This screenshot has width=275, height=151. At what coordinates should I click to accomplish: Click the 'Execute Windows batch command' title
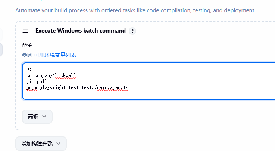81,31
